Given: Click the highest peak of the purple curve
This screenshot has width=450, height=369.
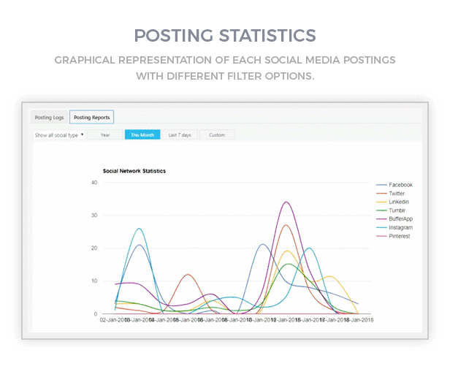Looking at the screenshot, I should [x=286, y=202].
